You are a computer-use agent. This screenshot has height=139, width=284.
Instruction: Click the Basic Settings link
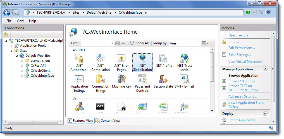[x=240, y=55]
